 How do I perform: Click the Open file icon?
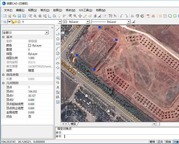(10, 16)
